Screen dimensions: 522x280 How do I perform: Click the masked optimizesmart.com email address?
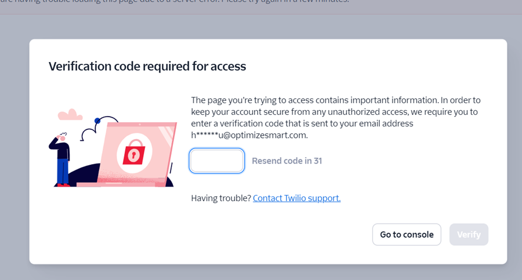point(249,135)
